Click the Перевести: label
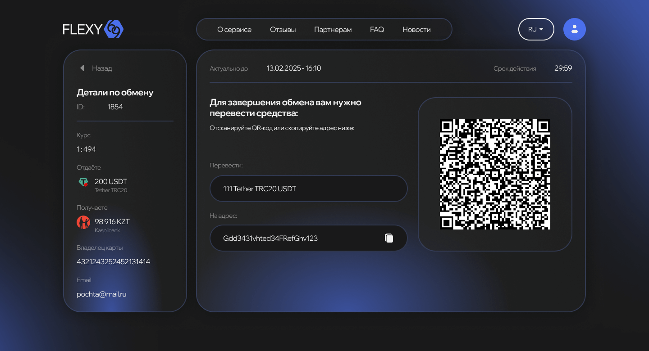Viewport: 649px width, 351px height. pyautogui.click(x=226, y=166)
